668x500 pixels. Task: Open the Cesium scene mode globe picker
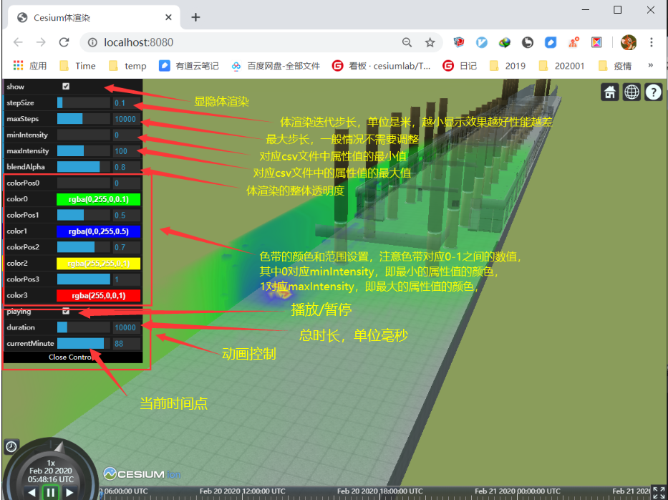631,92
